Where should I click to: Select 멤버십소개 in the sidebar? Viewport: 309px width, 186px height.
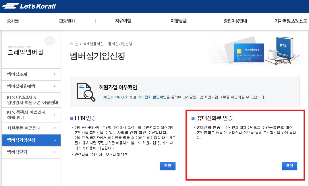[x=17, y=74]
